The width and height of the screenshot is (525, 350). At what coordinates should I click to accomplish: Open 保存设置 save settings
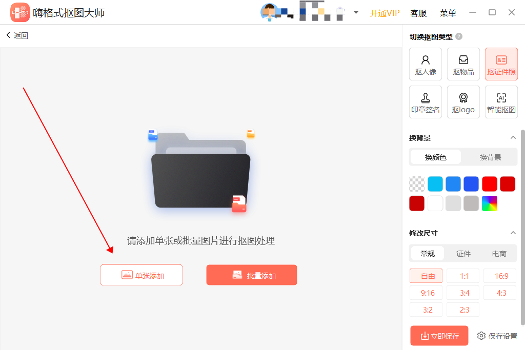(497, 336)
